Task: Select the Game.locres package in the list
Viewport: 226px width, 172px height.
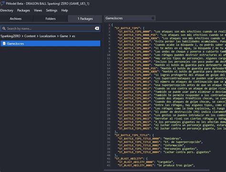Action: click(x=51, y=43)
